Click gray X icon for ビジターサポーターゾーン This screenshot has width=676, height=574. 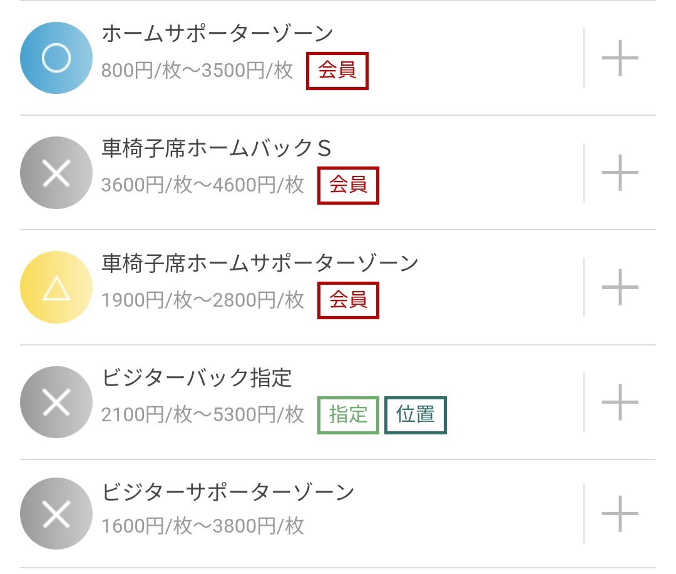tap(56, 514)
